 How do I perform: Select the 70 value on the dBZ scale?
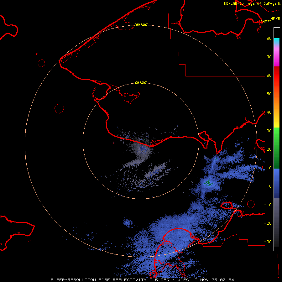[x=269, y=57]
